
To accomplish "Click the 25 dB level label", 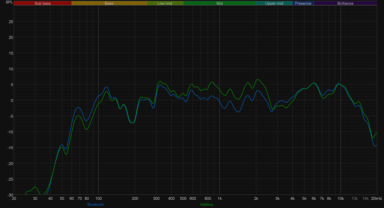I will [x=11, y=22].
